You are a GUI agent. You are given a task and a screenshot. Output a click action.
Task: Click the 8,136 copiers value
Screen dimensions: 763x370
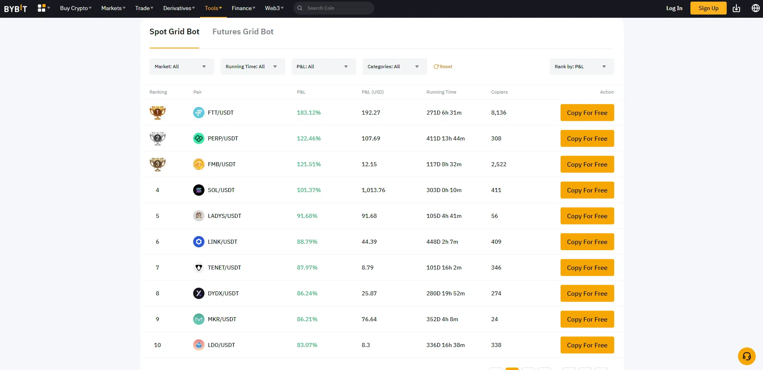coord(499,113)
